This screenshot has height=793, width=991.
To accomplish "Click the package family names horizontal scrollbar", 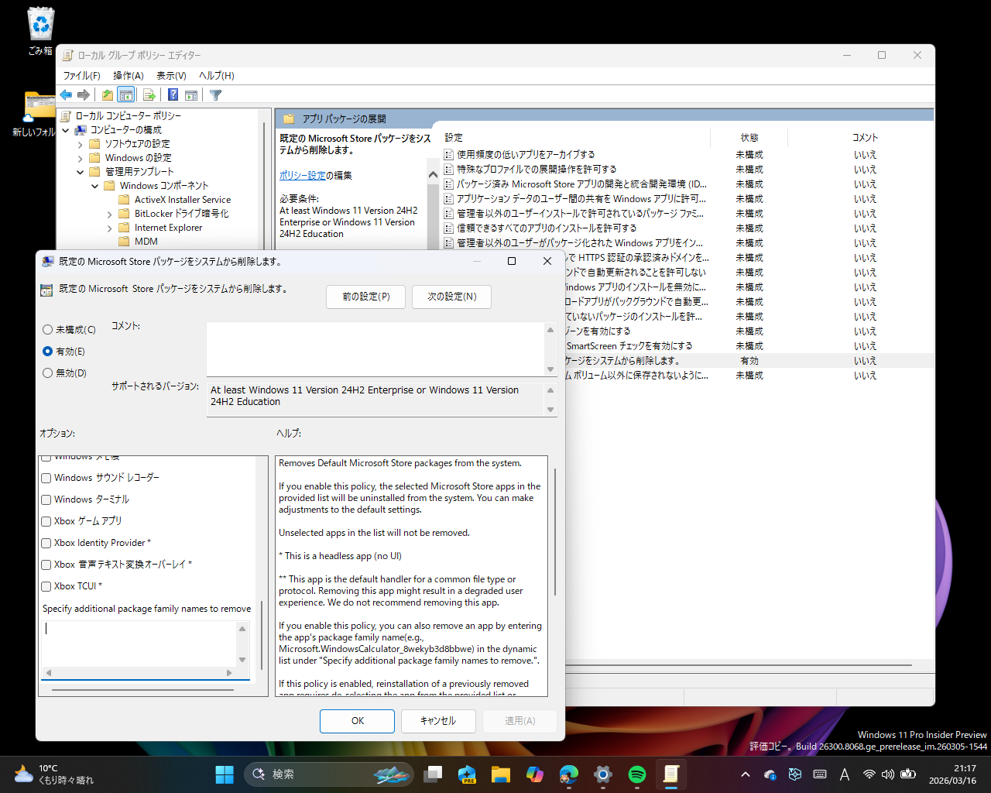I will pos(139,673).
